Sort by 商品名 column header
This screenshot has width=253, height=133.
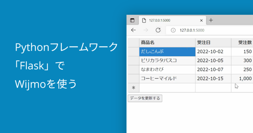167,43
